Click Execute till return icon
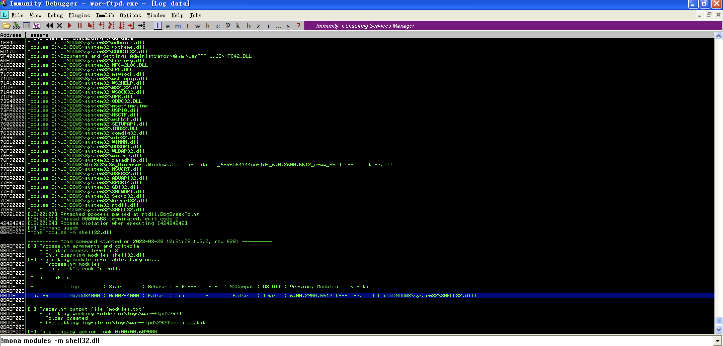Image resolution: width=723 pixels, height=346 pixels. coord(131,26)
